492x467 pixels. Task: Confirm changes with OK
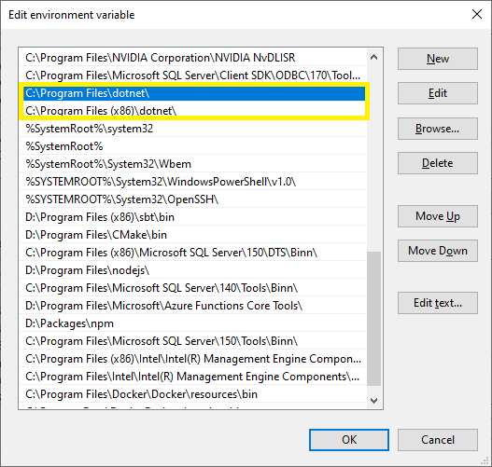[349, 440]
